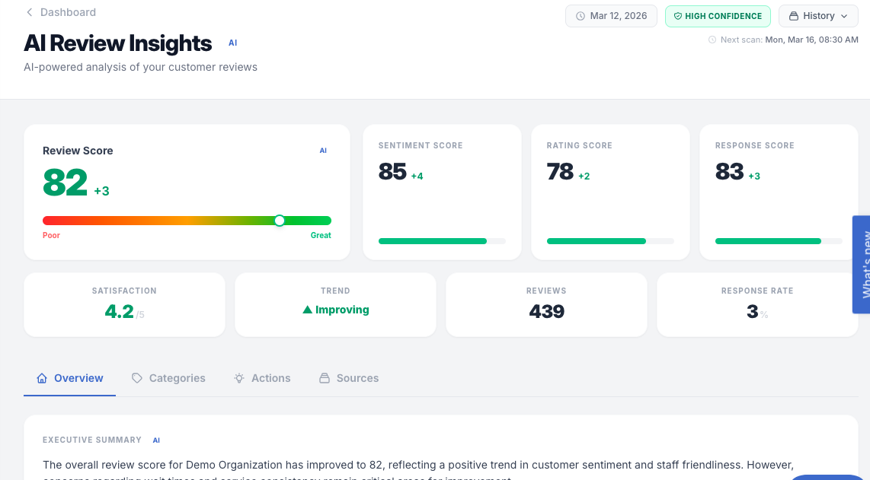This screenshot has height=480, width=870.
Task: Click the lightbulb icon on Actions tab
Action: (x=239, y=378)
